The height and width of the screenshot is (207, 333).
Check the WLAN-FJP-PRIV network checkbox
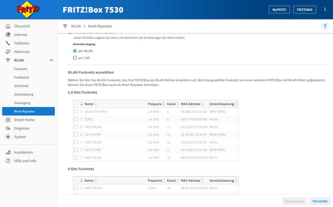(76, 111)
